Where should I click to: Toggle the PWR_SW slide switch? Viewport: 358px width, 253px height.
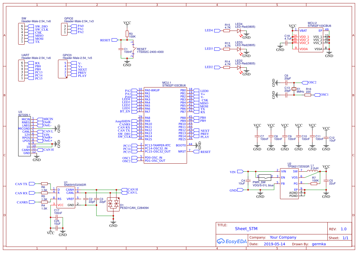point(264,177)
